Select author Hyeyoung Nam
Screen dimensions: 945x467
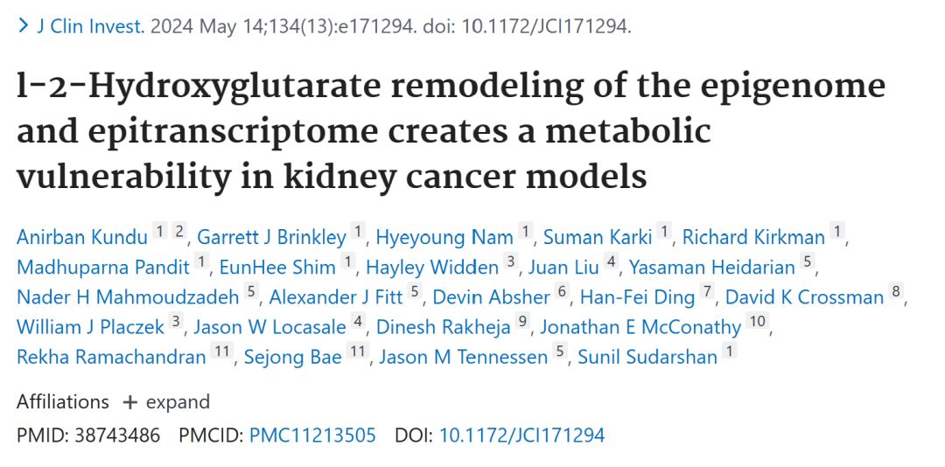pos(444,237)
